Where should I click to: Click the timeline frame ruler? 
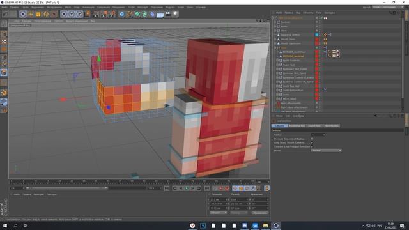[133, 181]
